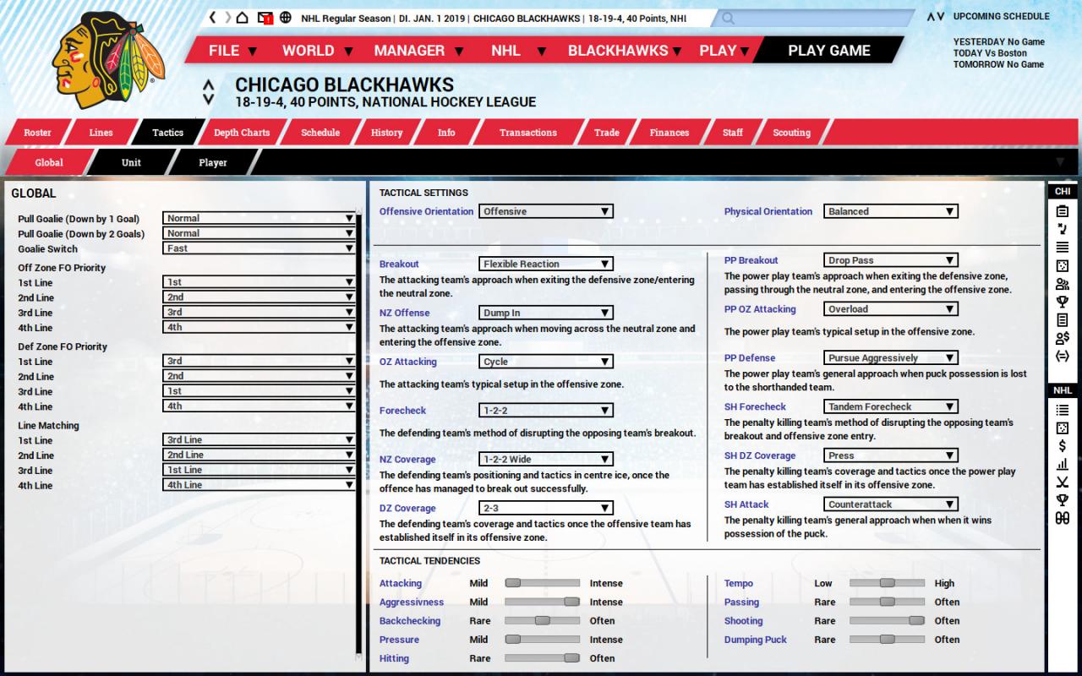Image resolution: width=1082 pixels, height=676 pixels.
Task: Open the Goalie Switch dropdown
Action: 260,248
